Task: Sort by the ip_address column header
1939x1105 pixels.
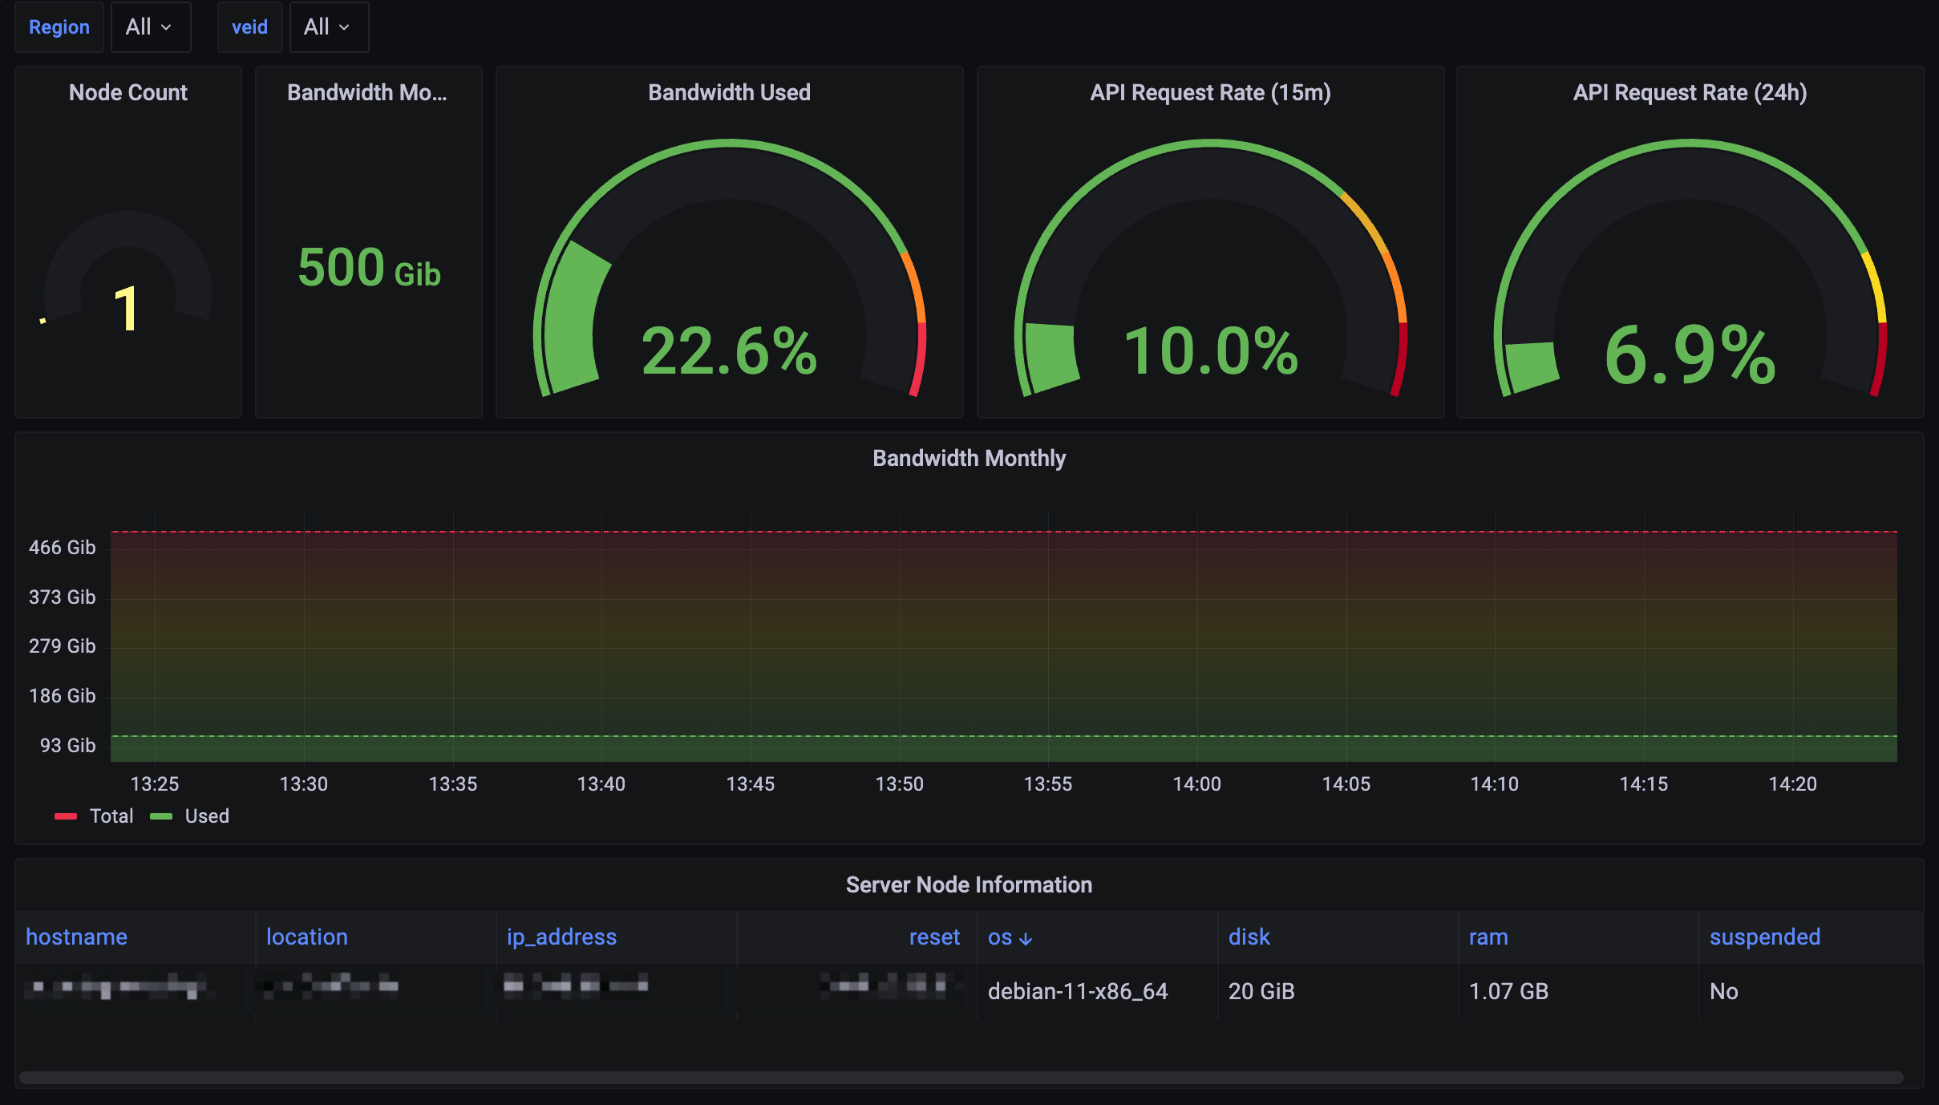Action: pos(561,937)
